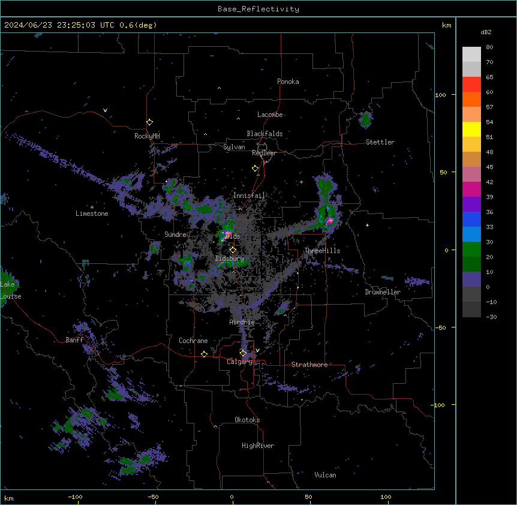
Task: Click the -30 value on dBZ scale
Action: click(x=491, y=317)
